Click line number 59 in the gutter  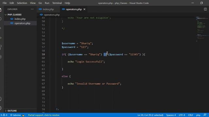pos(43,54)
